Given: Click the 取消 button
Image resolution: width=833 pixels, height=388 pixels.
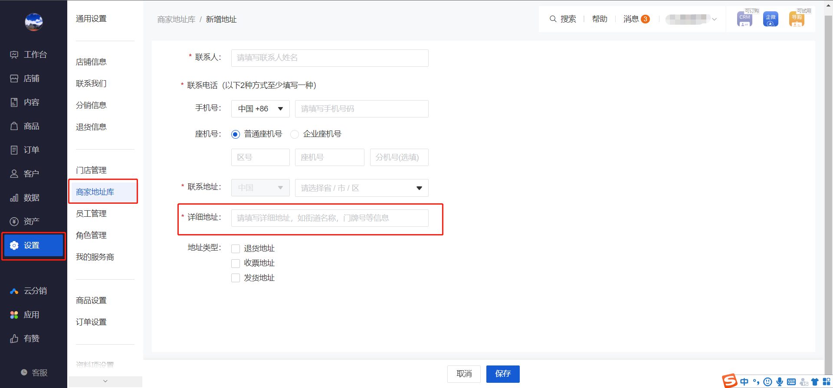Looking at the screenshot, I should tap(464, 374).
